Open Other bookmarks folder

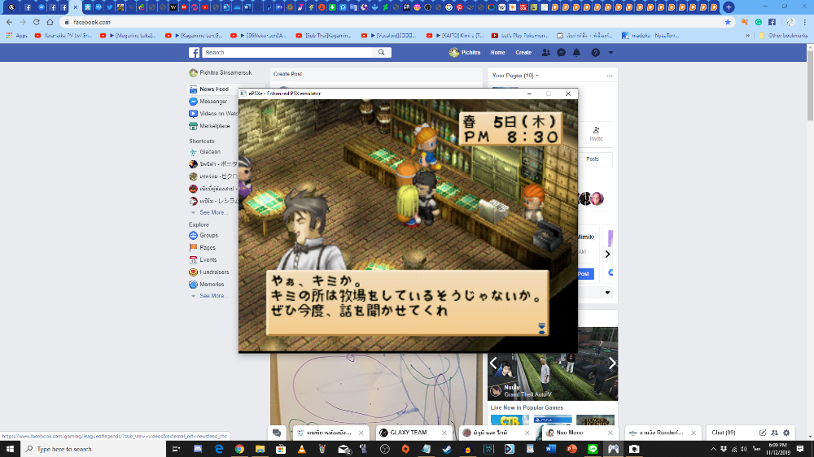point(783,36)
